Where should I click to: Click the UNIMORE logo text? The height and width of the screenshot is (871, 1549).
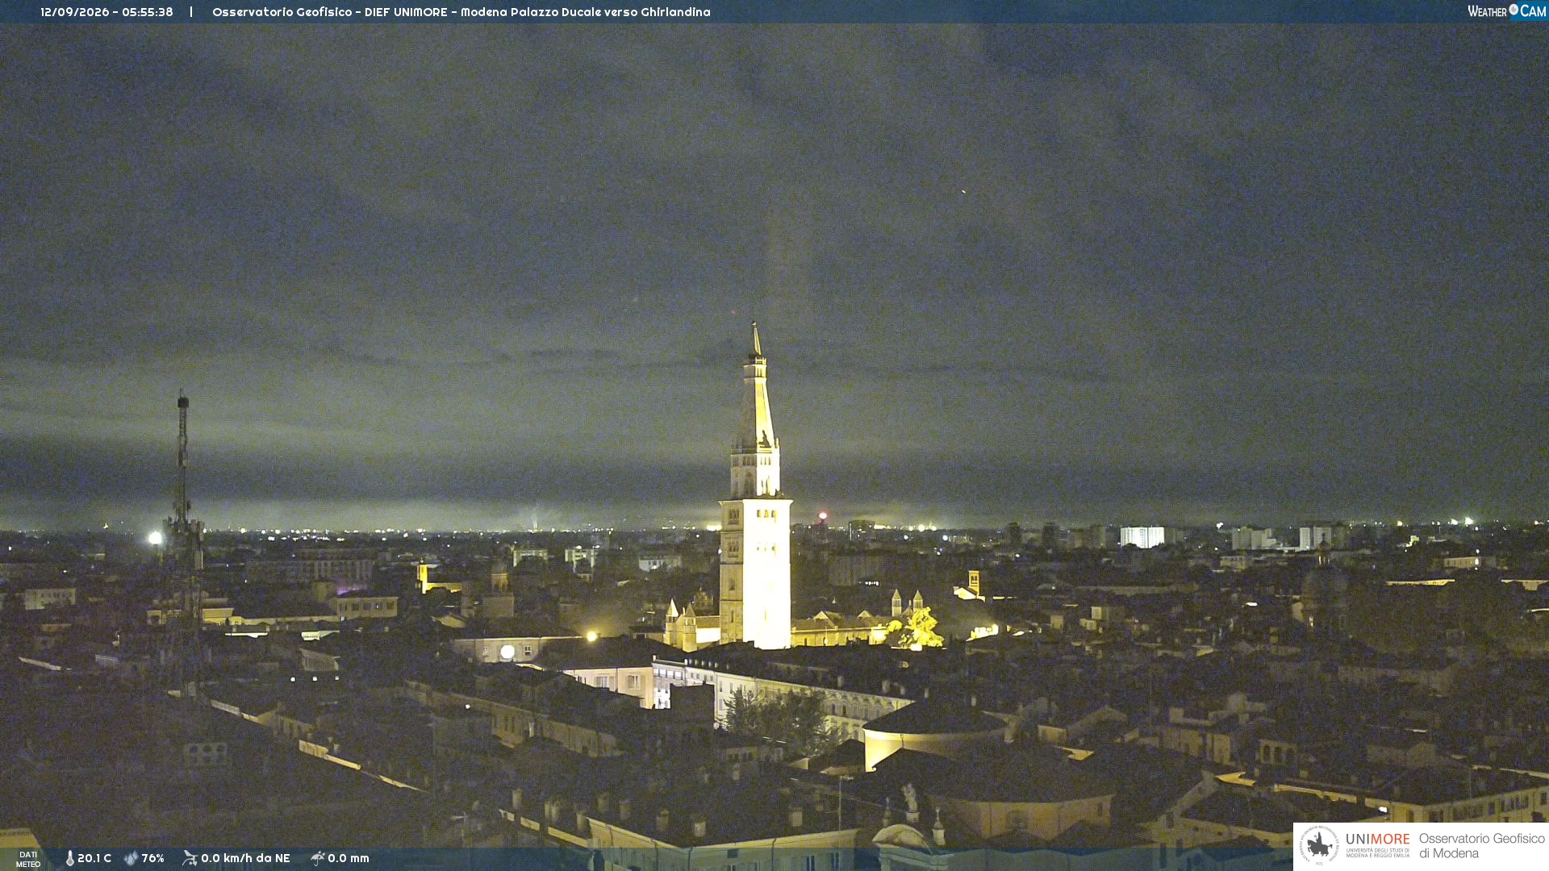(x=1378, y=840)
